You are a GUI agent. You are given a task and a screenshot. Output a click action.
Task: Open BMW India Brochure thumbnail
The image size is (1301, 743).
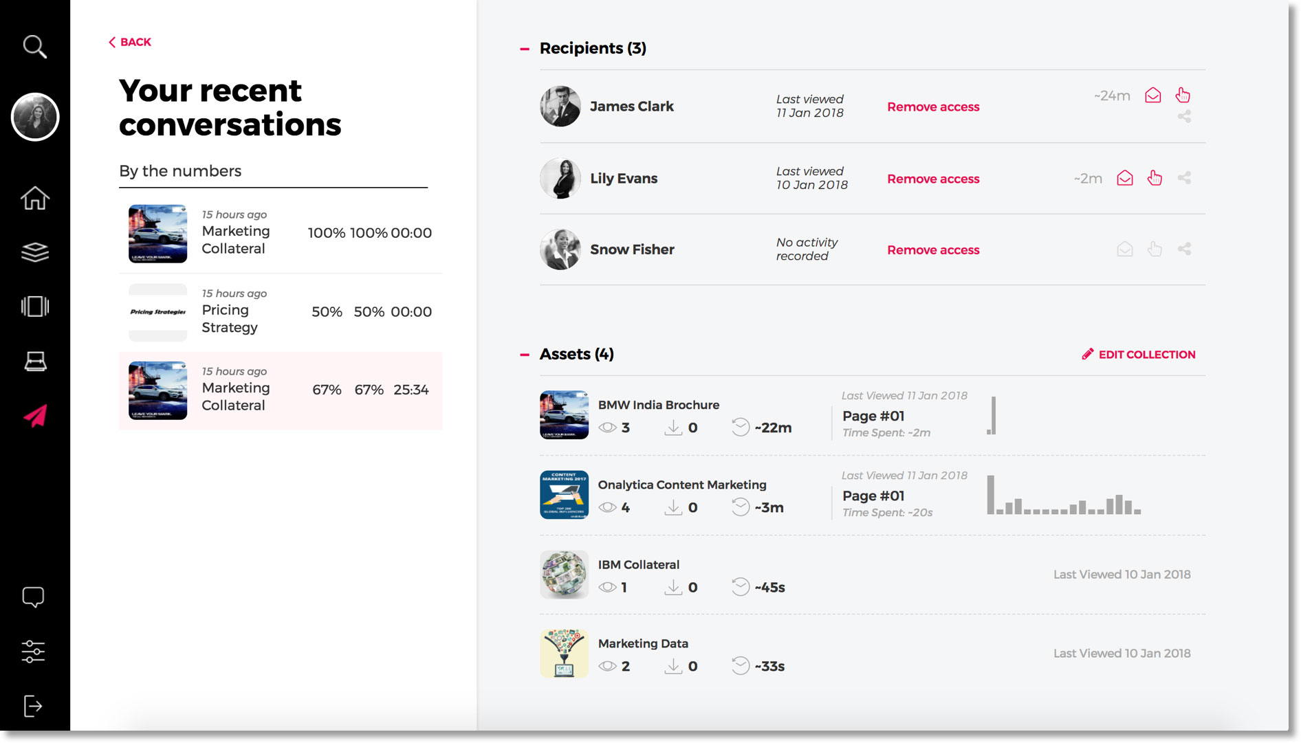coord(564,415)
